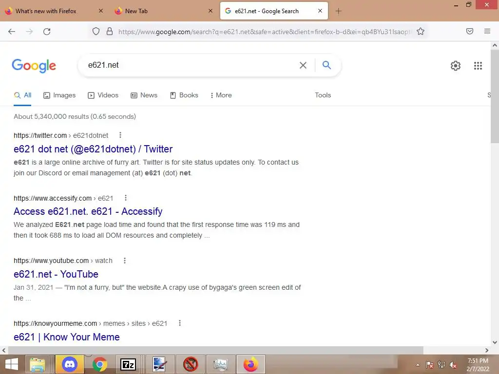Reload the current page
This screenshot has width=499, height=374.
tap(47, 32)
